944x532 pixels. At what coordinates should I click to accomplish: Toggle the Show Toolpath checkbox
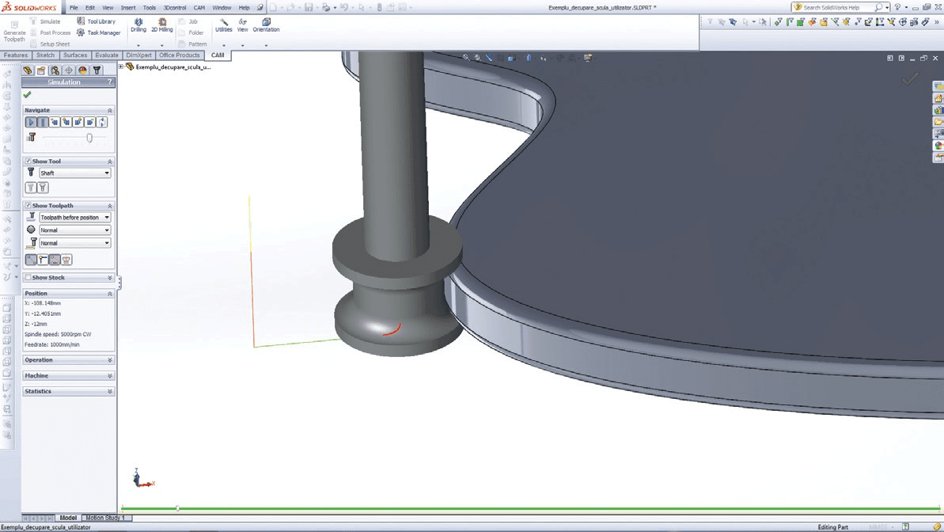click(28, 206)
